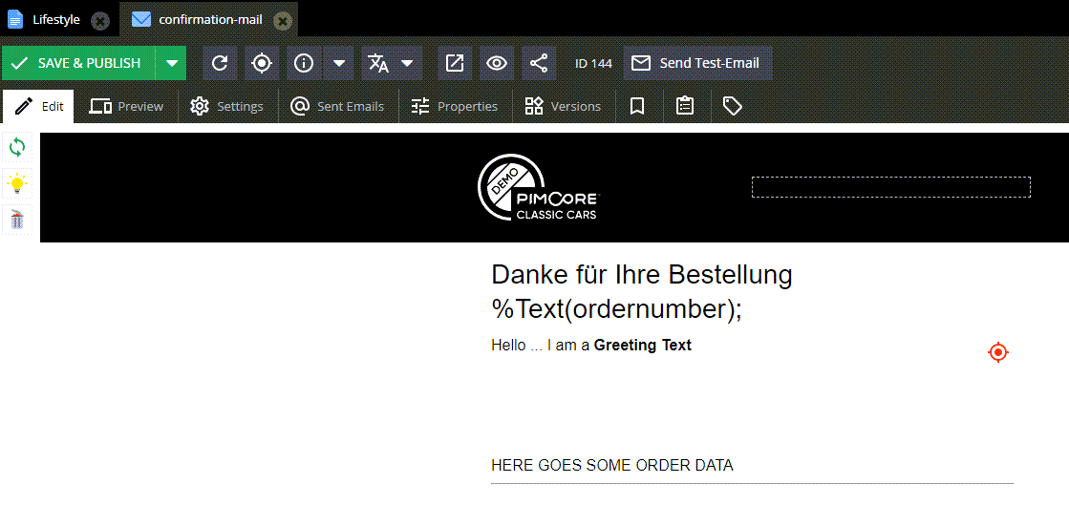The height and width of the screenshot is (526, 1069).
Task: Click the translation icon
Action: click(x=378, y=63)
